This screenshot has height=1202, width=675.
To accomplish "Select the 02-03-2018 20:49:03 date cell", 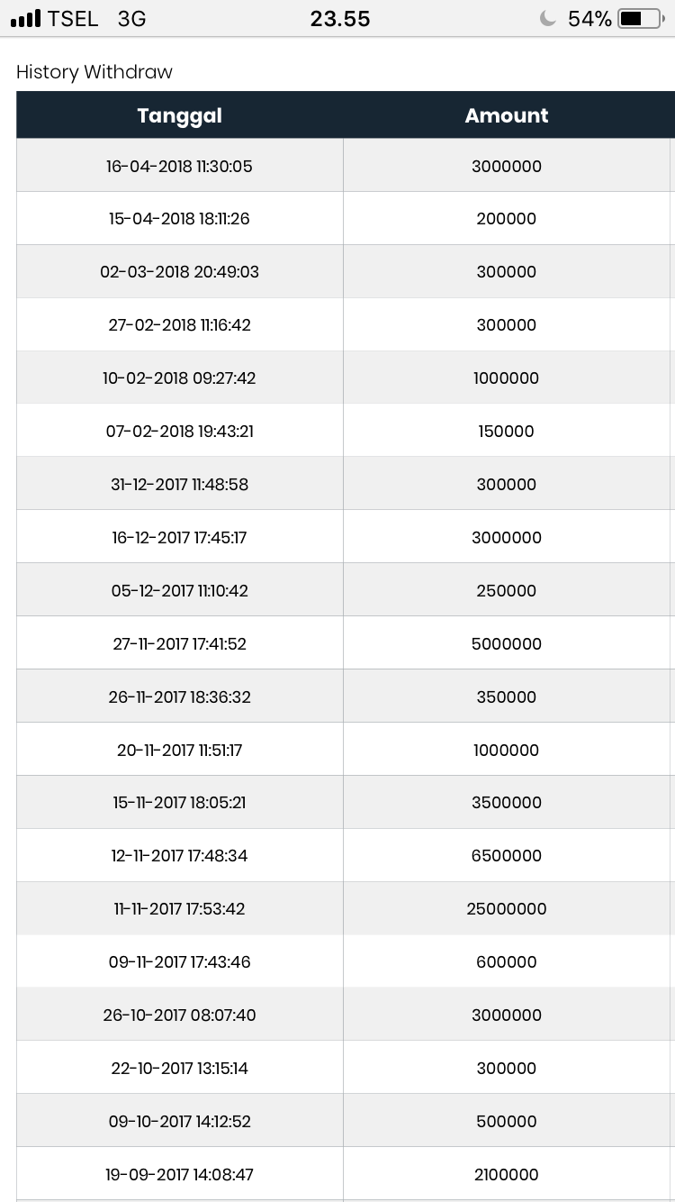I will tap(179, 272).
